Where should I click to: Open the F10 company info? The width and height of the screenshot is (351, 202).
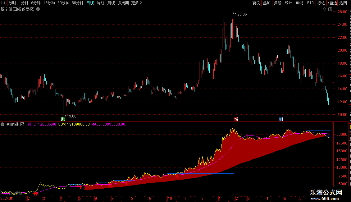(x=310, y=3)
